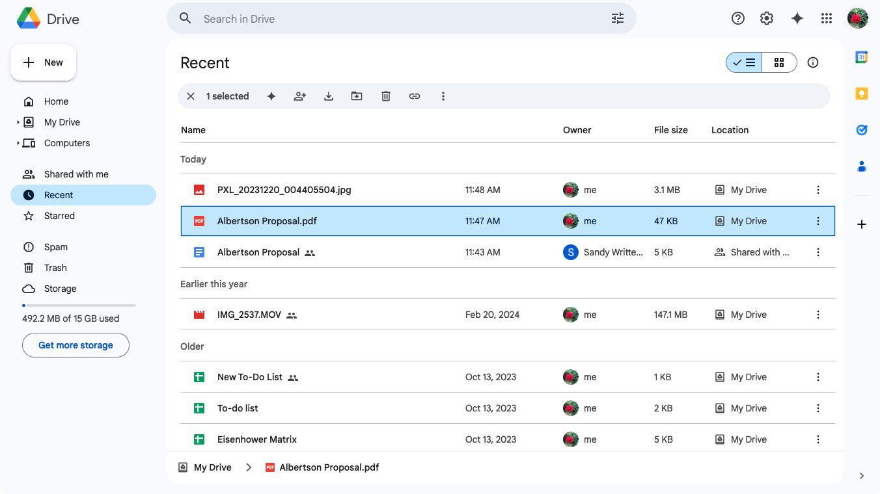This screenshot has width=880, height=494.
Task: Expand the Computers tree
Action: [18, 143]
